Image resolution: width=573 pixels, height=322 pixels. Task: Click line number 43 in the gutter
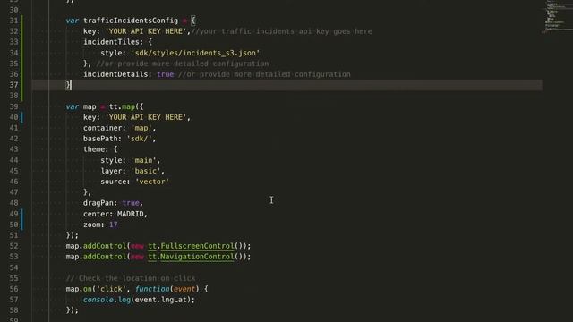pos(14,149)
